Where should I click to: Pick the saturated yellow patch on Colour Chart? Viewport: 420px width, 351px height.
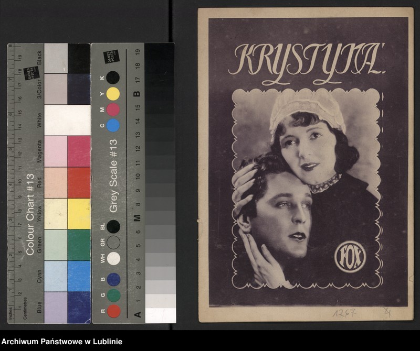[x=79, y=214]
